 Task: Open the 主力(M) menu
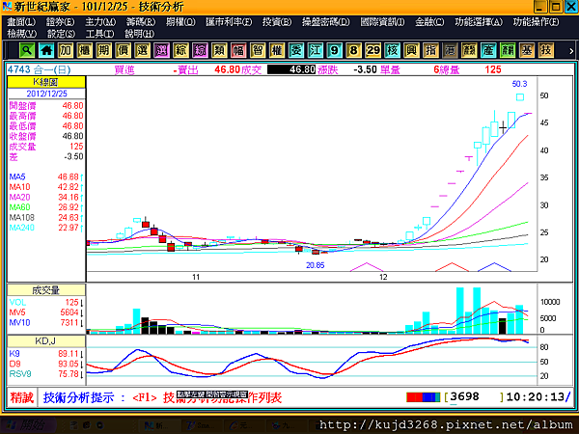(100, 22)
